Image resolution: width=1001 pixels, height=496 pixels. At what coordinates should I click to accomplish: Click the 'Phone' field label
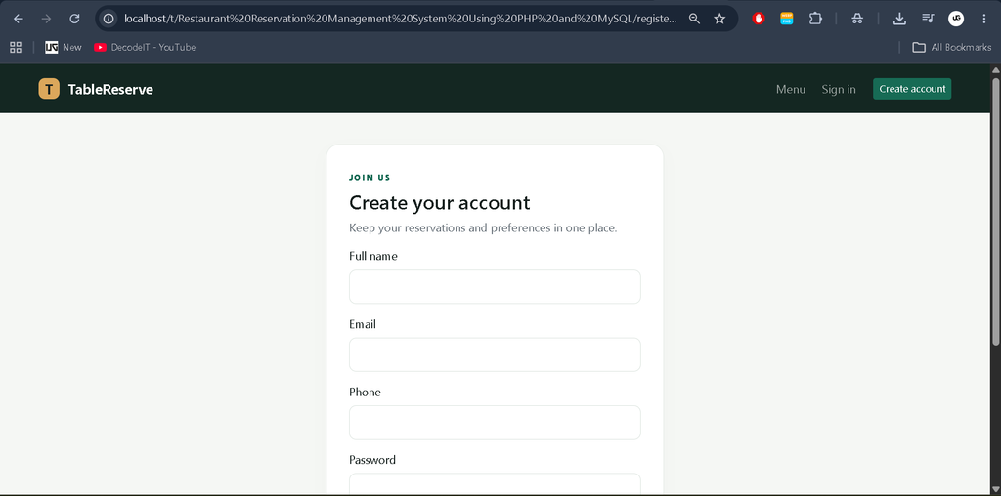click(x=366, y=393)
